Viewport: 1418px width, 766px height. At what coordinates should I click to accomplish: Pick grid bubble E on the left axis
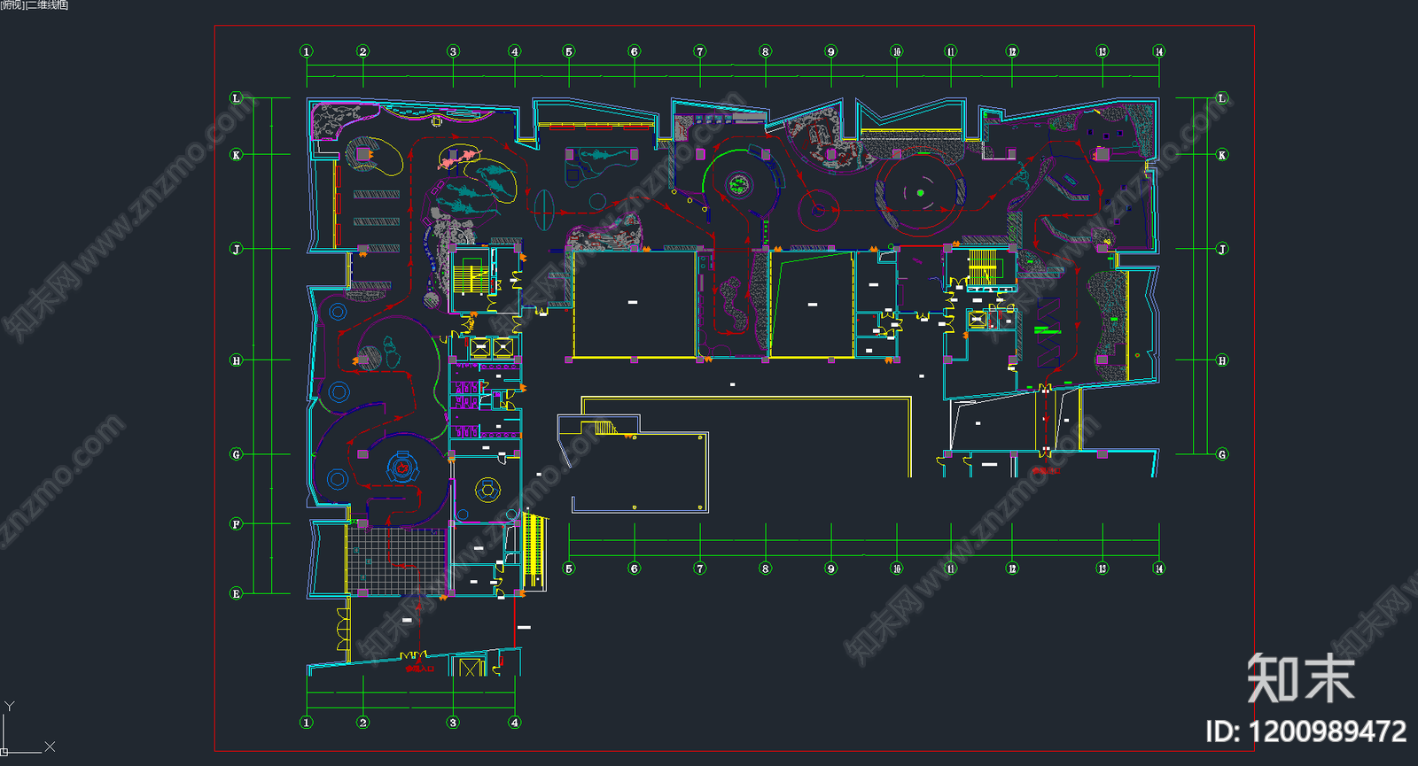pyautogui.click(x=237, y=593)
